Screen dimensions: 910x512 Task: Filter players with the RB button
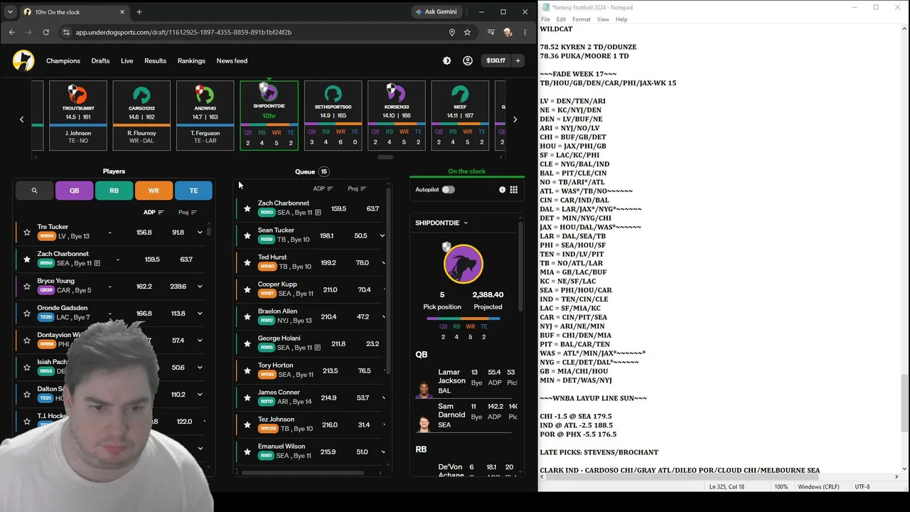coord(114,191)
